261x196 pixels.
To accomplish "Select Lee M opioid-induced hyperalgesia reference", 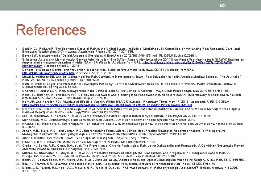I will coord(118,116).
